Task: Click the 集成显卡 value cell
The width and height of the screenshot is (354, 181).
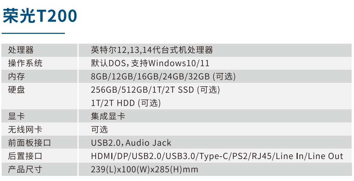Action: [108, 116]
